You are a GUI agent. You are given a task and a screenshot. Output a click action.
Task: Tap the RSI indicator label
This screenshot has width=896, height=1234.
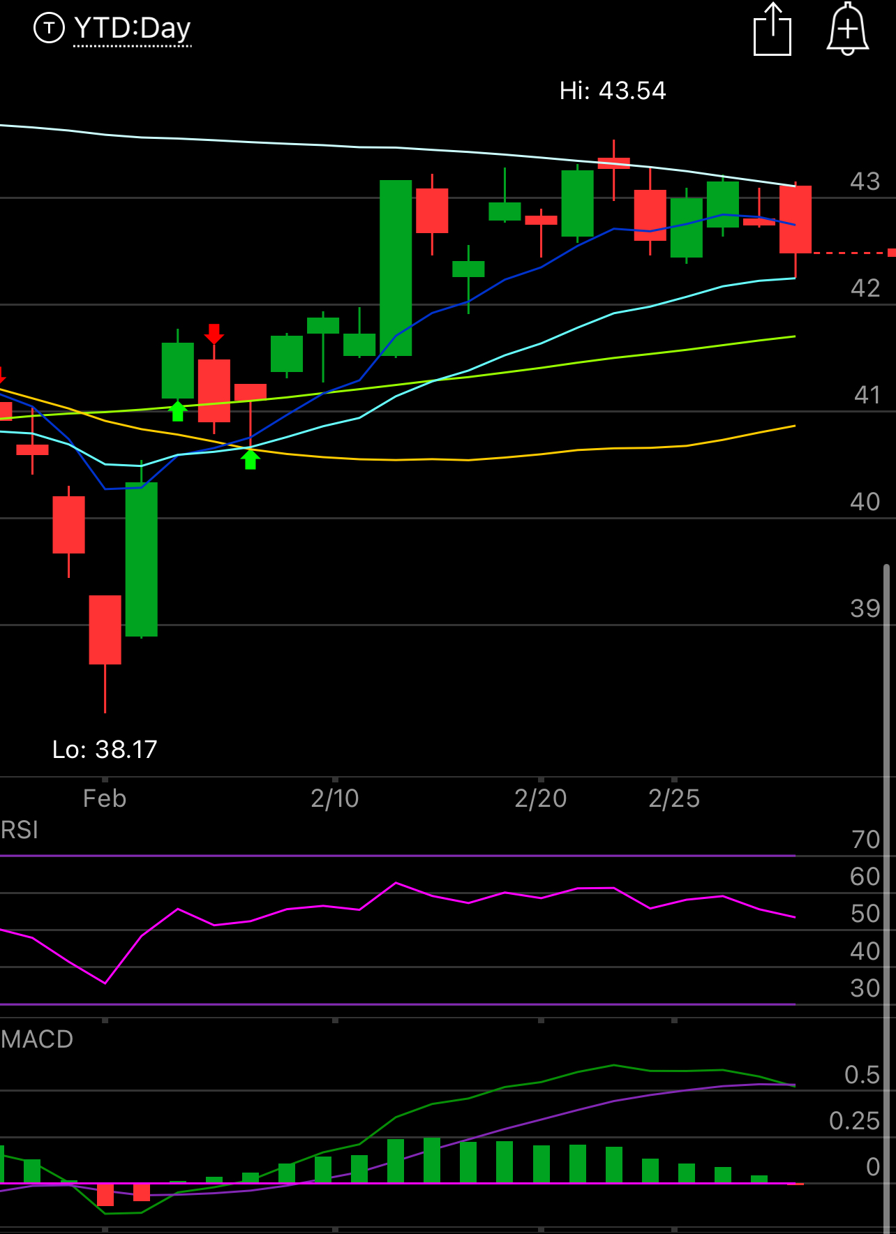tap(20, 830)
